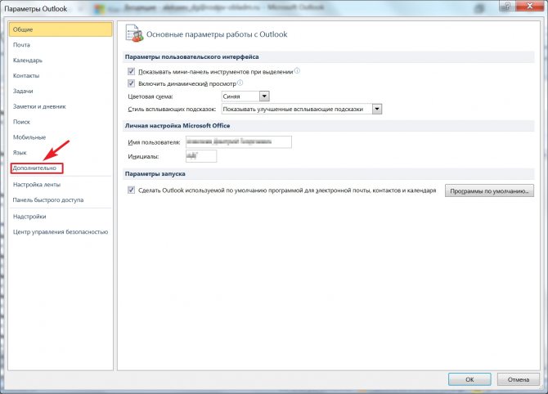Confirm with the OK button

[x=469, y=379]
